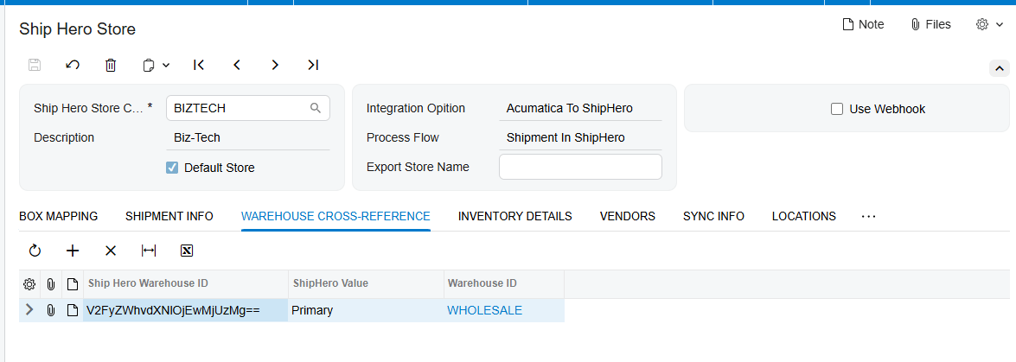1016x362 pixels.
Task: Open note for the Primary row
Action: (73, 310)
